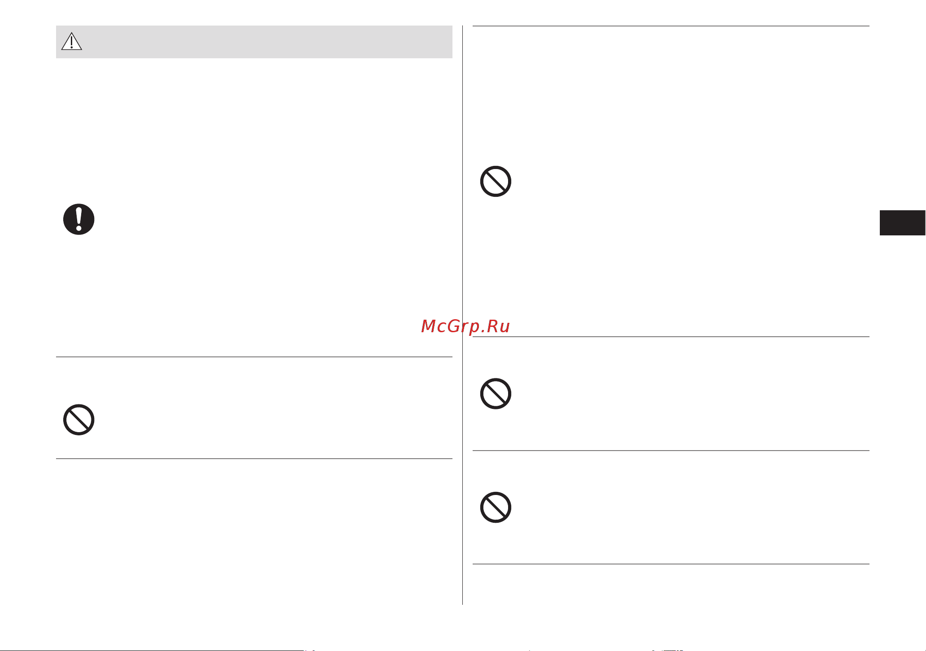Click the warning triangle icon in the gray banner
The height and width of the screenshot is (651, 926).
pos(72,41)
